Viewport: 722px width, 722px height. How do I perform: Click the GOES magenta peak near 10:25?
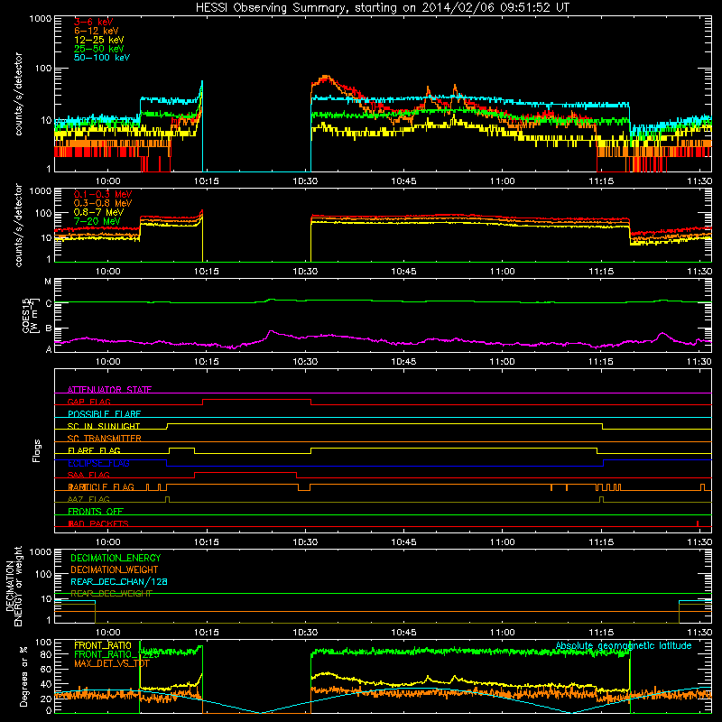(x=272, y=331)
